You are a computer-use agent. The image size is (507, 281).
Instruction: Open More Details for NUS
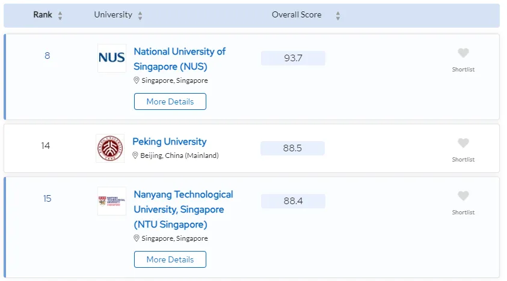click(x=170, y=101)
